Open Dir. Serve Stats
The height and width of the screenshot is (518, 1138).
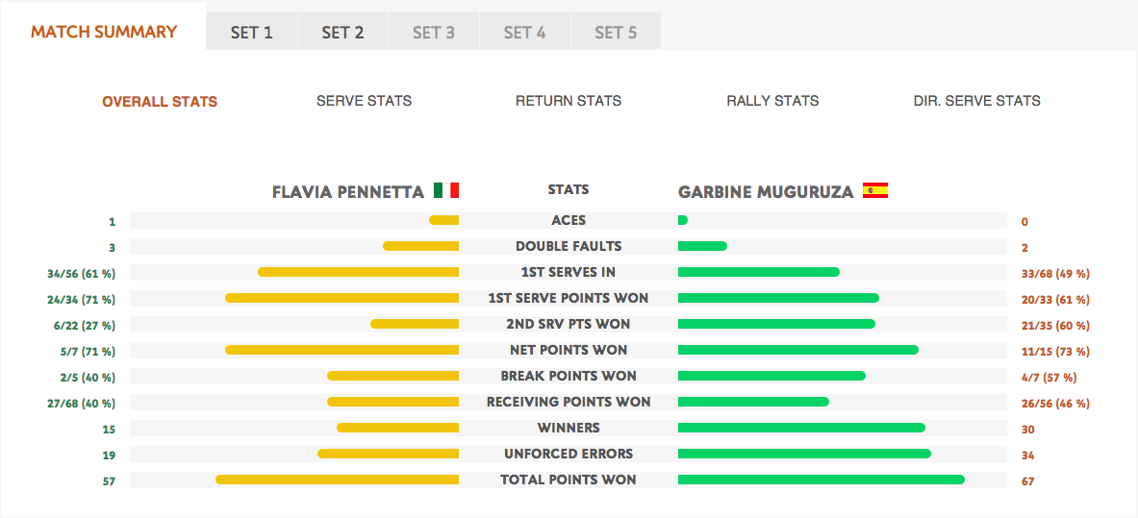977,101
